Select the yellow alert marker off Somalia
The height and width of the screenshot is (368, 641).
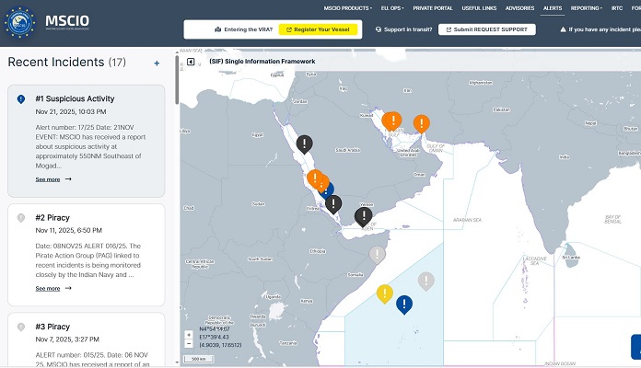384,293
